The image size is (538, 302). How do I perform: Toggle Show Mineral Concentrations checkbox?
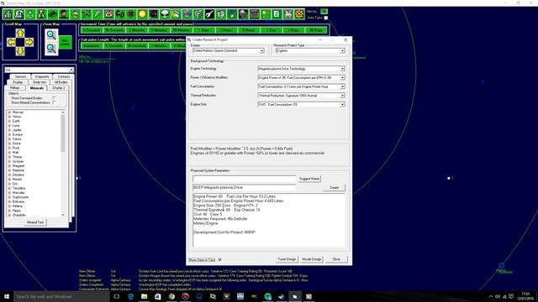54,102
